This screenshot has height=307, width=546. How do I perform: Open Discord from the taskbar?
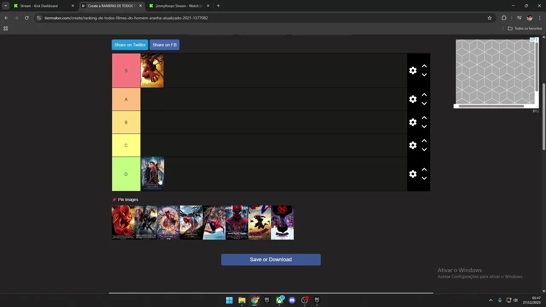(x=292, y=300)
